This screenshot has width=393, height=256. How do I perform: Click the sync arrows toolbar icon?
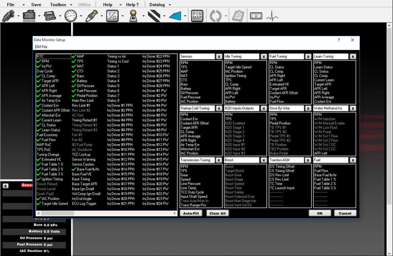click(215, 16)
